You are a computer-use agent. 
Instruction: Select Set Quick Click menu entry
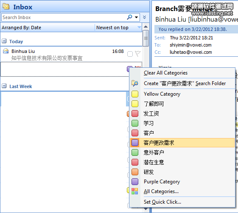tap(162, 202)
